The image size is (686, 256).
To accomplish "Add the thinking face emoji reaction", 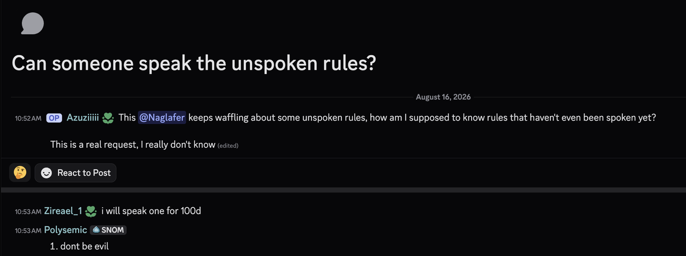I will click(20, 173).
